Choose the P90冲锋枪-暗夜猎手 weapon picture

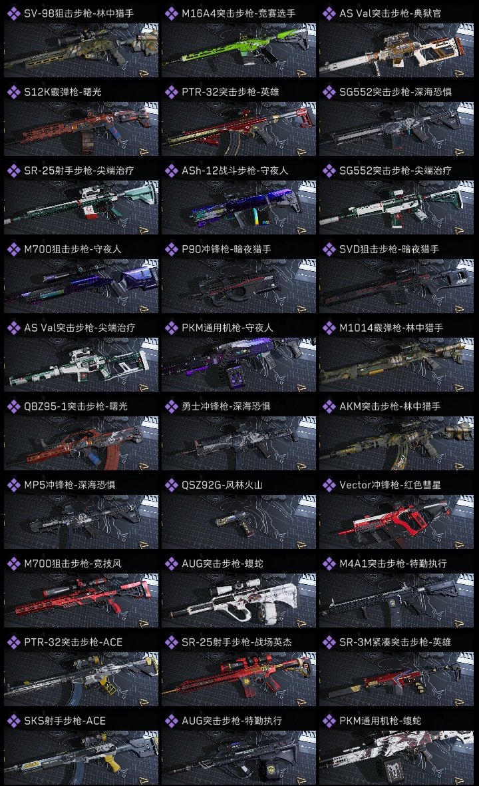coord(239,286)
